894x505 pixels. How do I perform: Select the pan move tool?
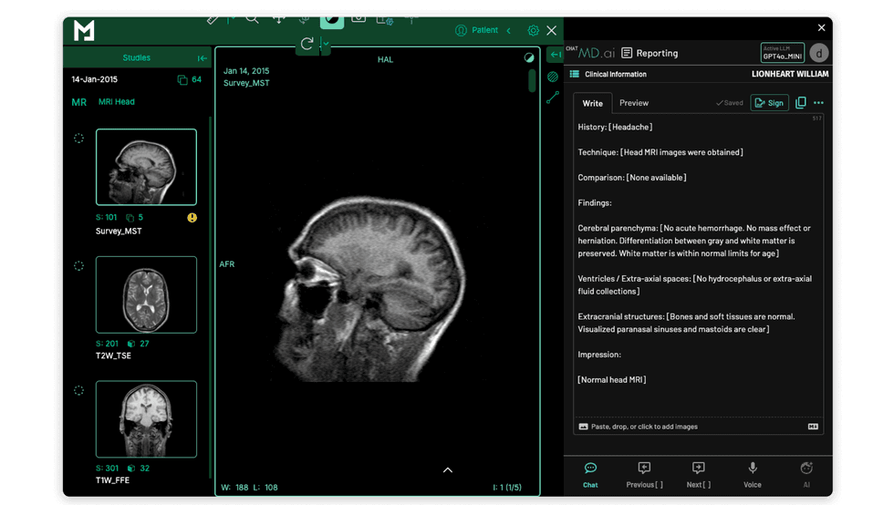279,19
